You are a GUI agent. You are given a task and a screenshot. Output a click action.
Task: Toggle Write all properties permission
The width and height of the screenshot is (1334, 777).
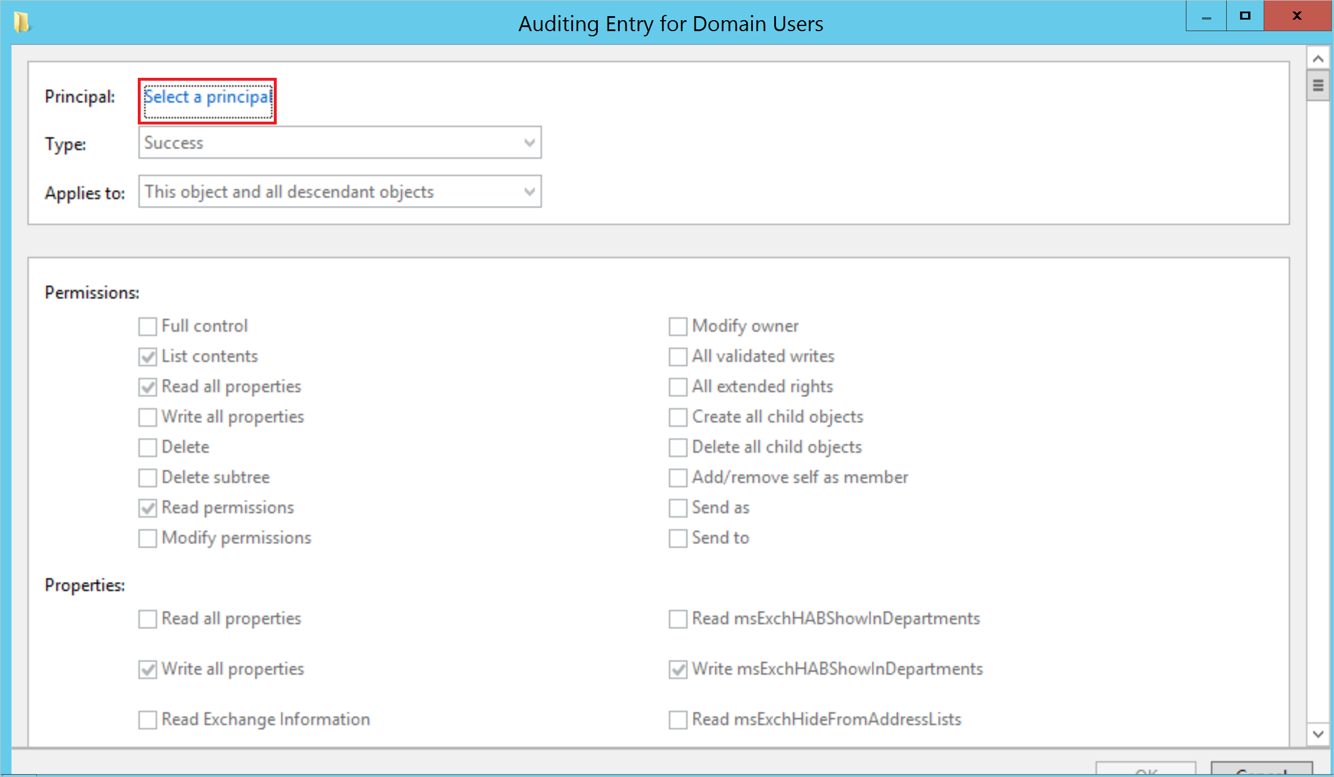[149, 417]
